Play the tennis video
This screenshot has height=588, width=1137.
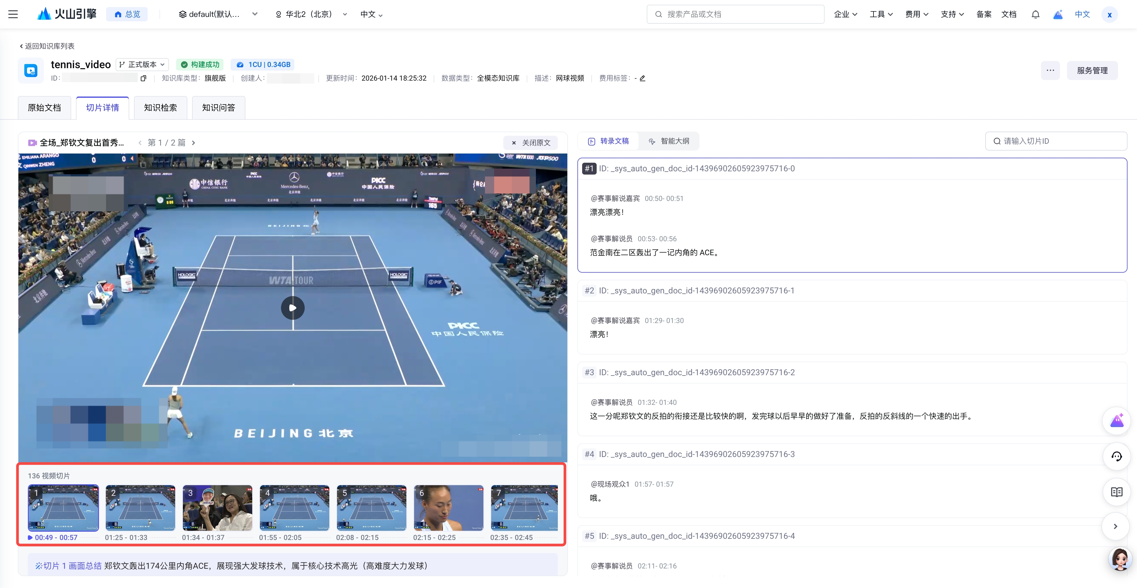292,308
